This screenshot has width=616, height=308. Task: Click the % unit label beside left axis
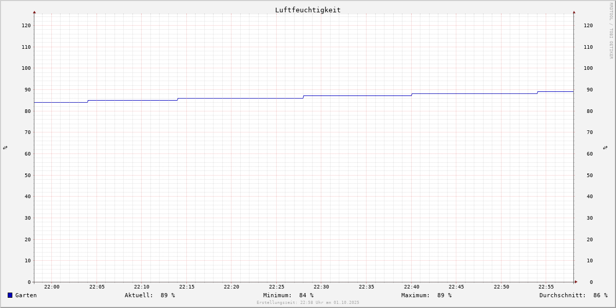[5, 148]
